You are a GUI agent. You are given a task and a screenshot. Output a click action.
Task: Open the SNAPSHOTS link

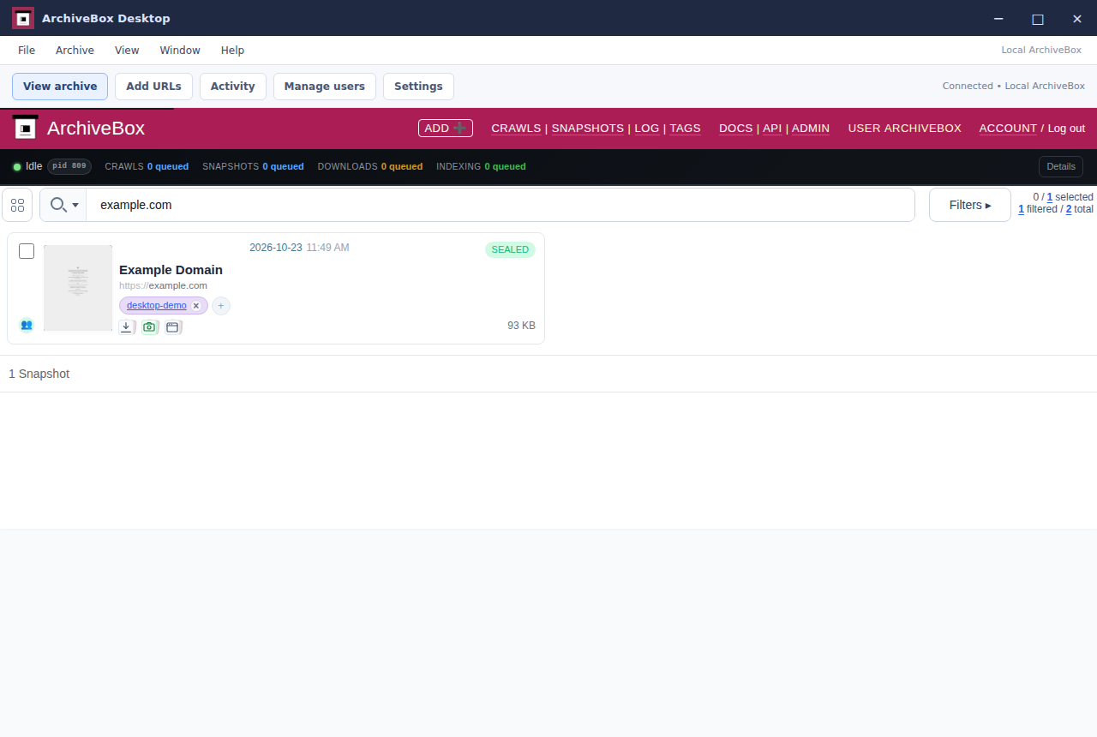588,129
